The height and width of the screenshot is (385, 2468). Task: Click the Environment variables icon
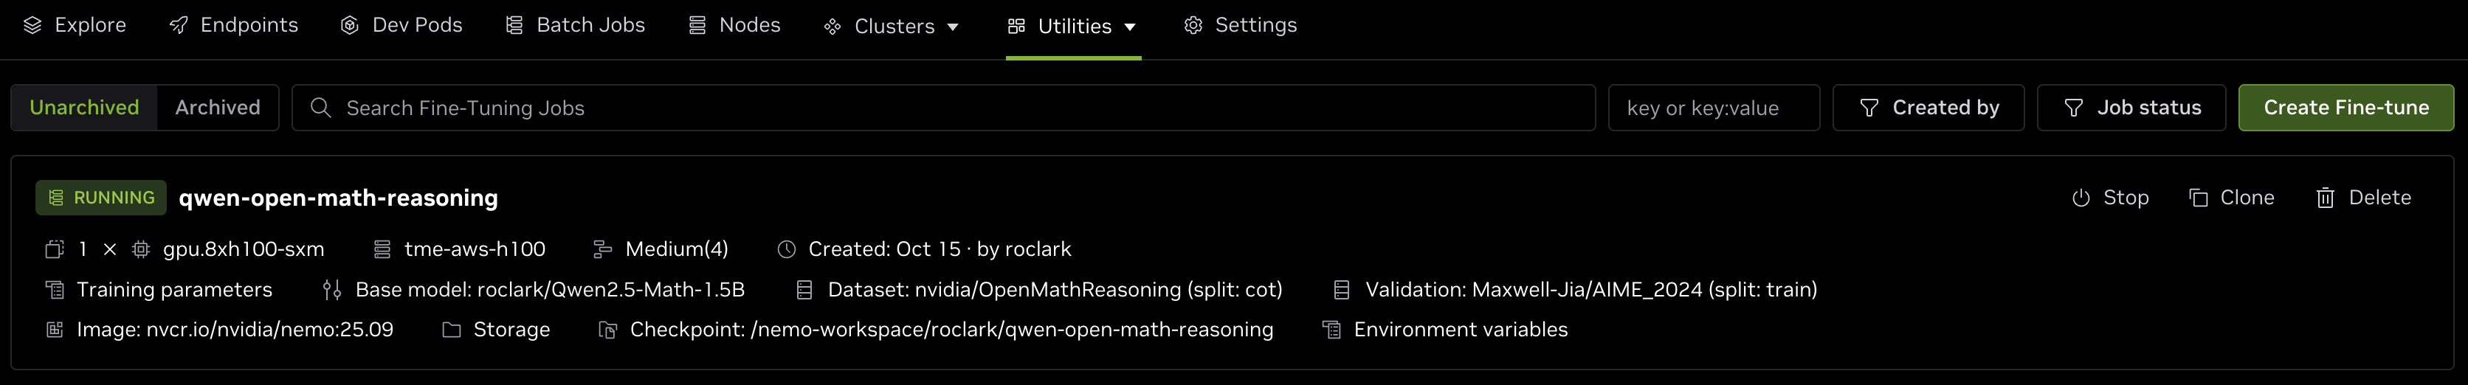coord(1331,330)
